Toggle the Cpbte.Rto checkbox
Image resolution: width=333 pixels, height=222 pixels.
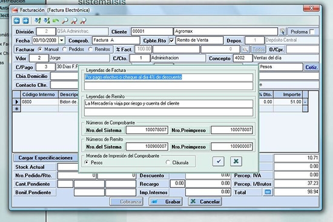(x=171, y=41)
